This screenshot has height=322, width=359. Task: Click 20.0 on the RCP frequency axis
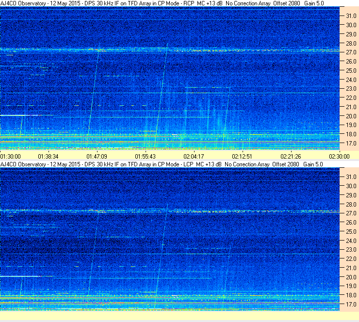[351, 116]
